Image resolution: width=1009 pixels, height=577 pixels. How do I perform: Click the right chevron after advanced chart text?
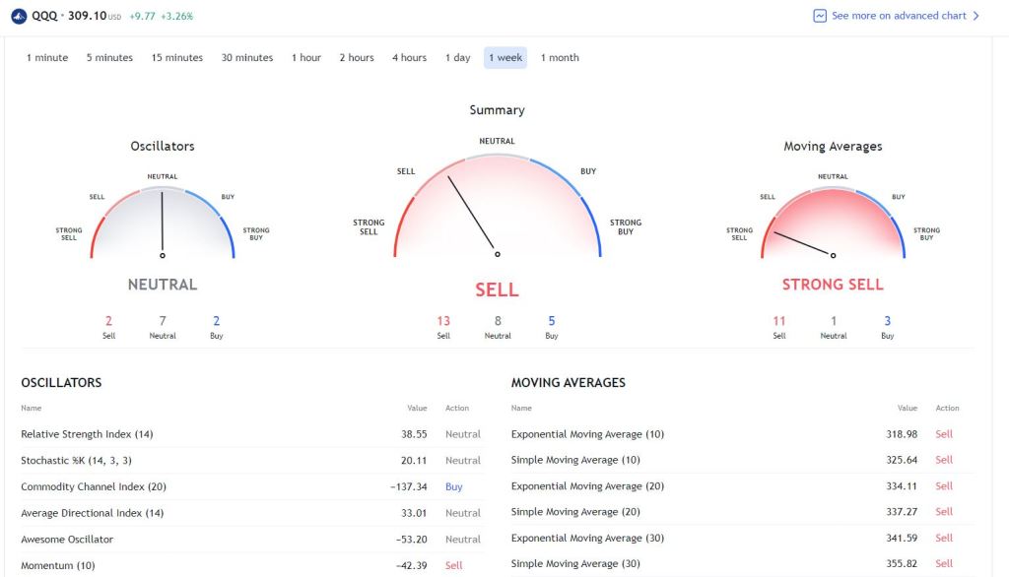976,16
